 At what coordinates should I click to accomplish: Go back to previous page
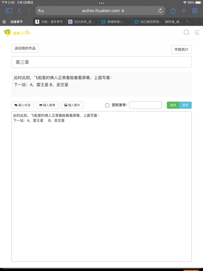click(20, 11)
